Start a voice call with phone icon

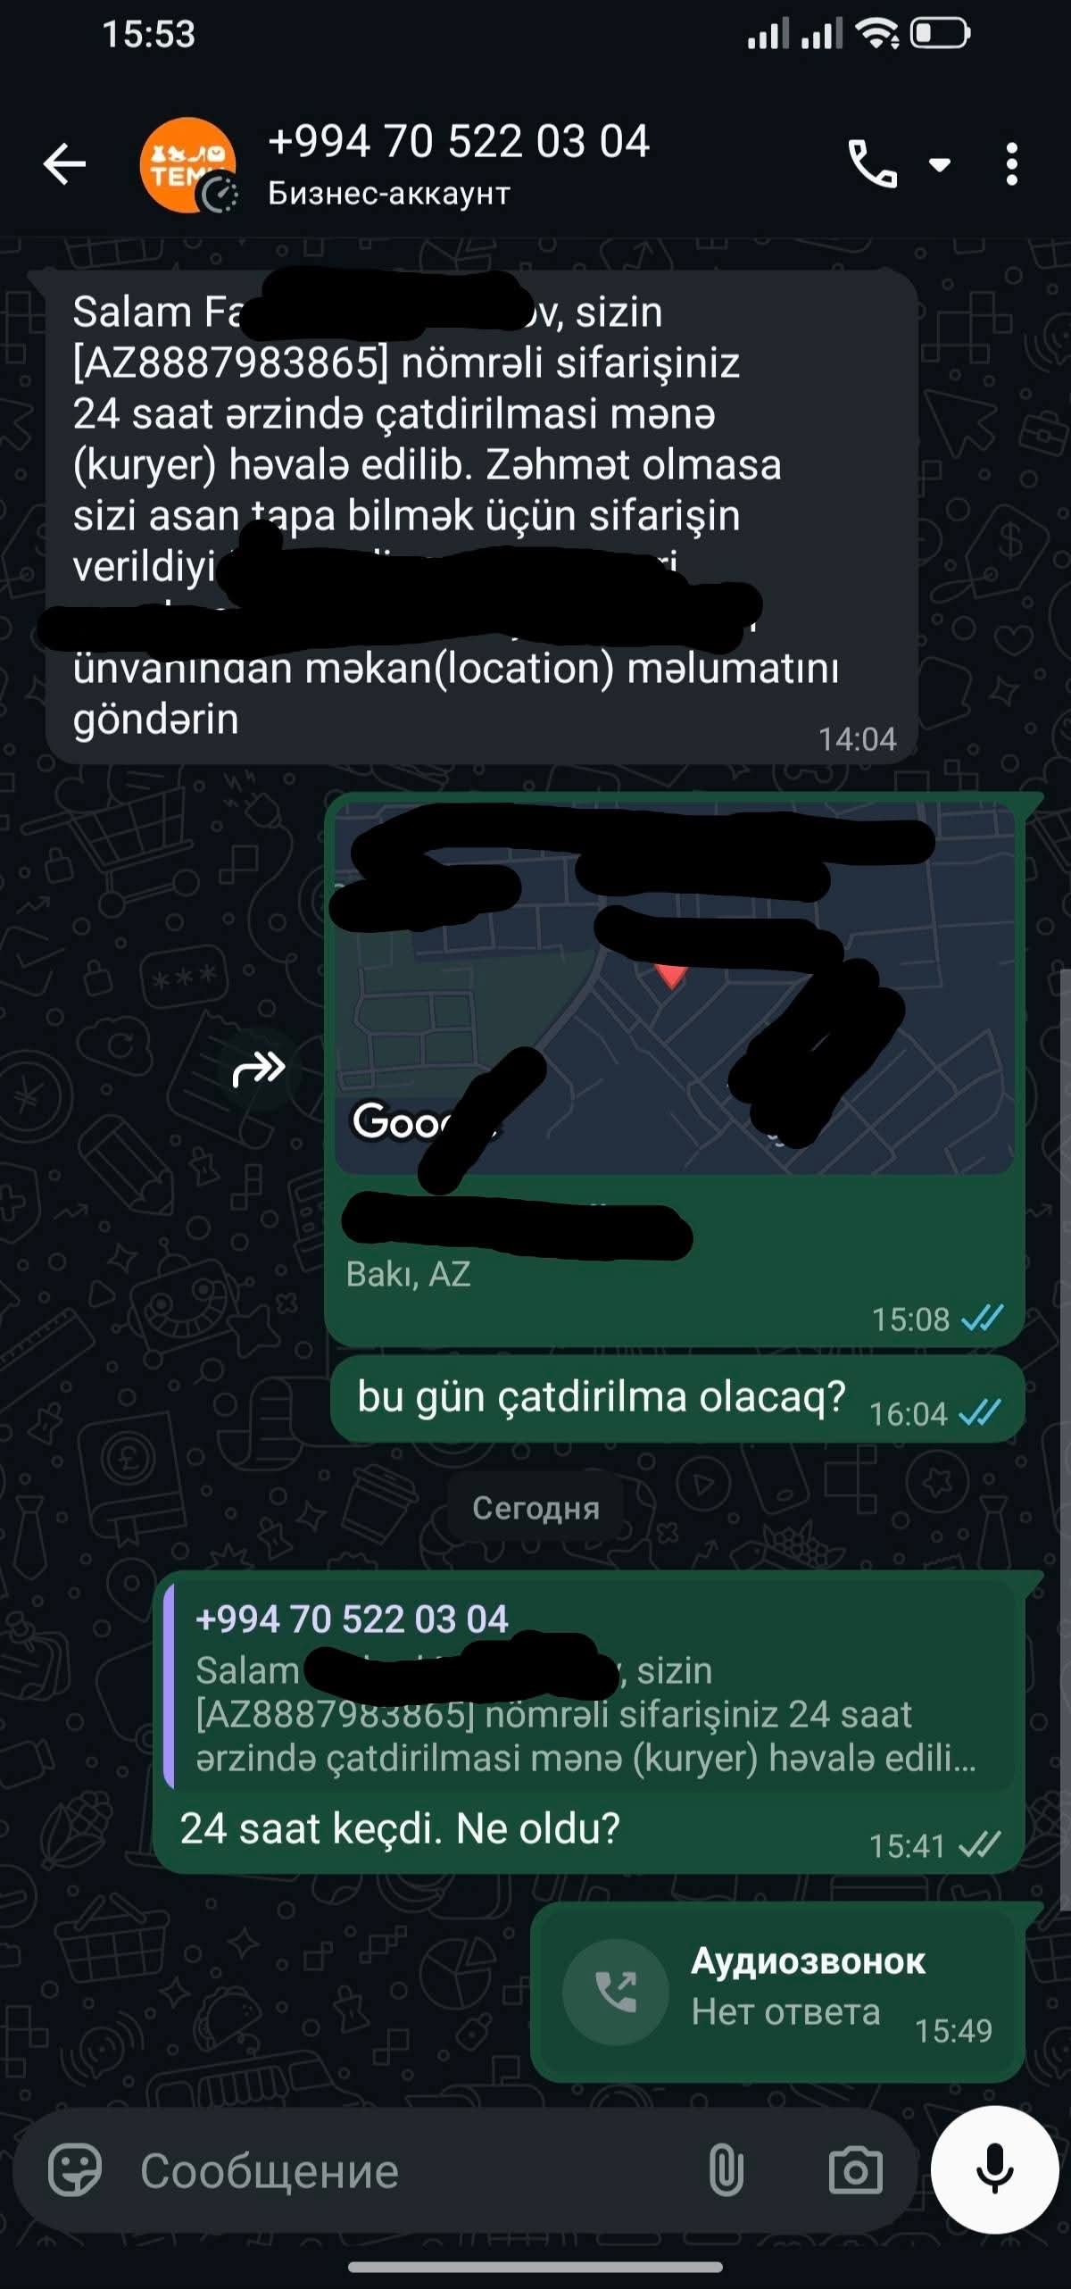tap(872, 164)
